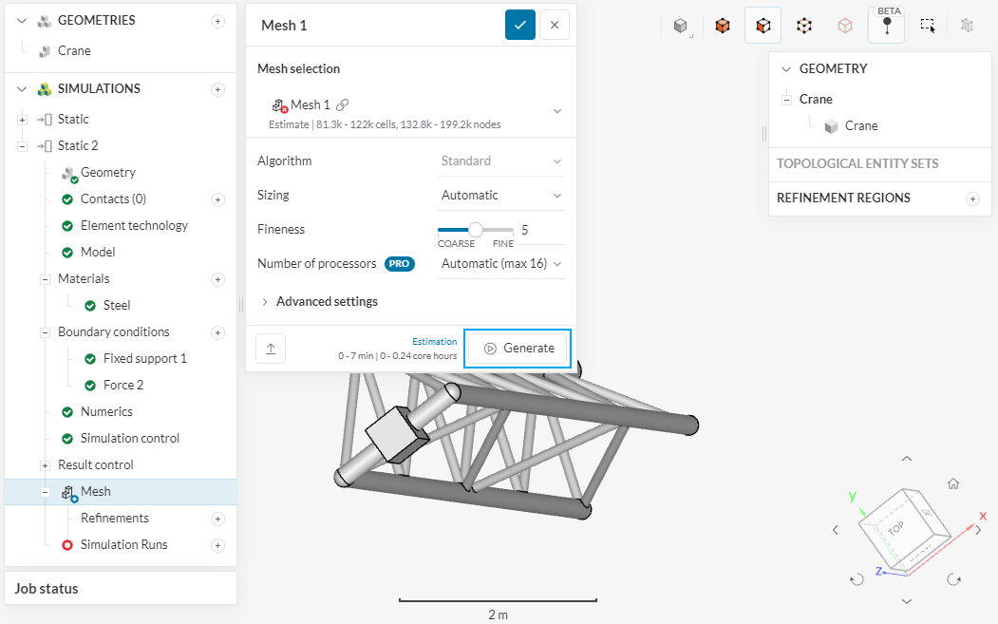Open the Sizing dropdown set to Automatic
Screen dimensions: 998x624
pos(501,196)
